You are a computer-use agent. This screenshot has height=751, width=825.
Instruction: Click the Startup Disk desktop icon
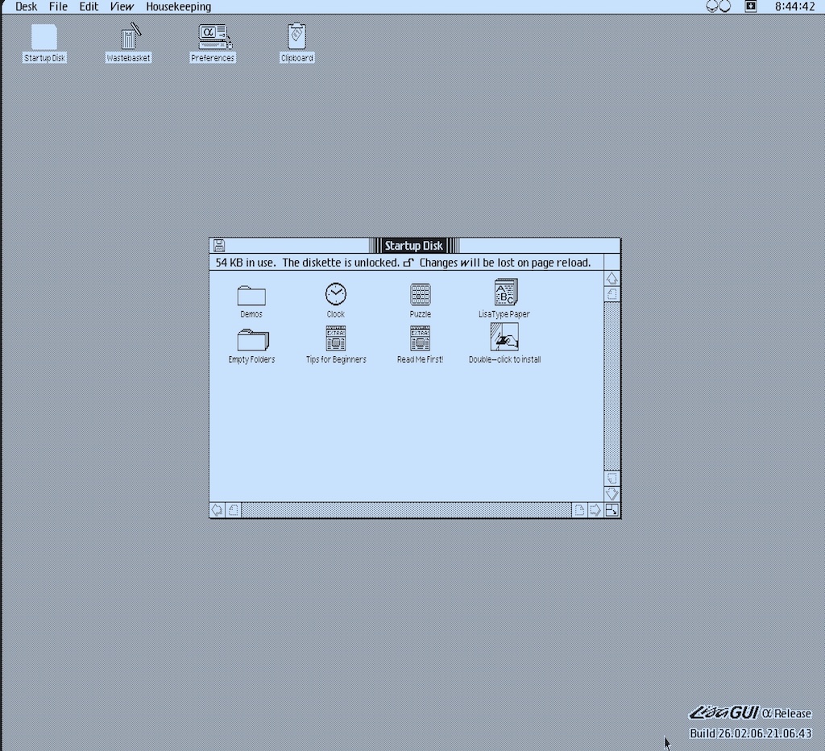point(44,38)
